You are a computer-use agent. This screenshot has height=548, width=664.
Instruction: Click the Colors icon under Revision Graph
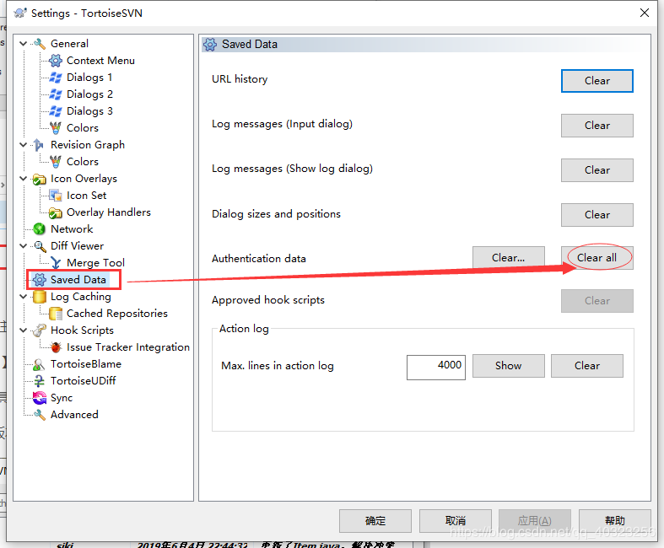56,162
